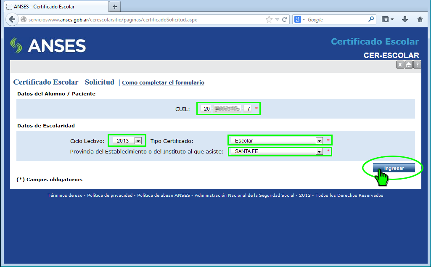431x267 pixels.
Task: Click 'Datos del Alumno / Paciente' label
Action: (56, 94)
